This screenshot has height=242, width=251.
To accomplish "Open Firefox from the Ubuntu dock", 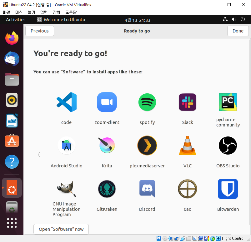I will pyautogui.click(x=12, y=38).
